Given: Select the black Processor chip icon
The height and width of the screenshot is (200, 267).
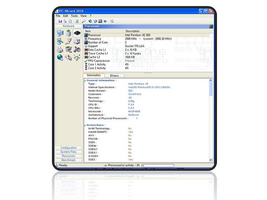Looking at the screenshot, I should coord(77,33).
